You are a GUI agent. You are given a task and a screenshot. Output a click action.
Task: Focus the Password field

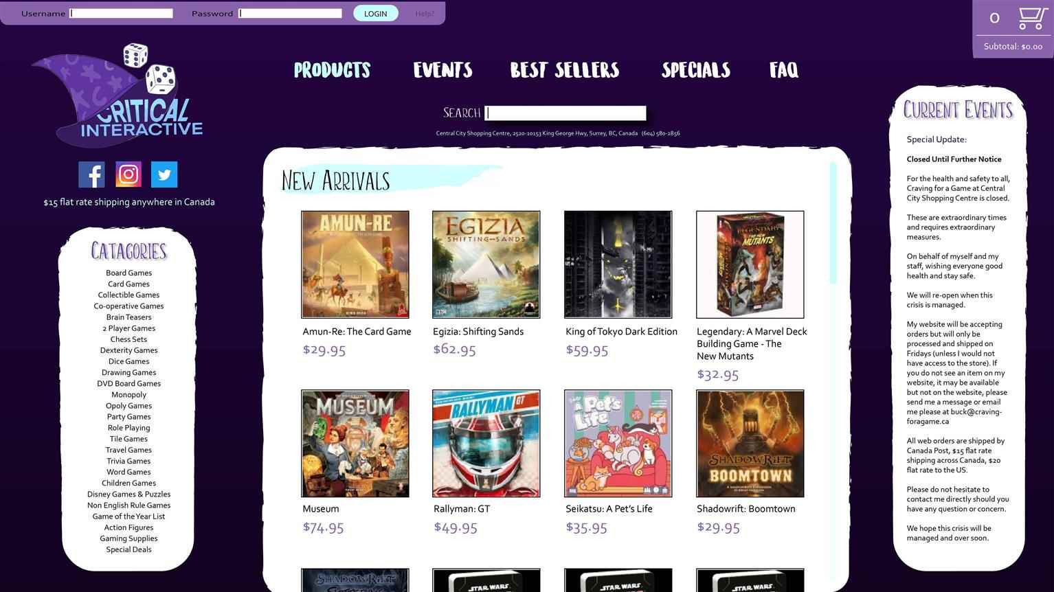tap(290, 13)
